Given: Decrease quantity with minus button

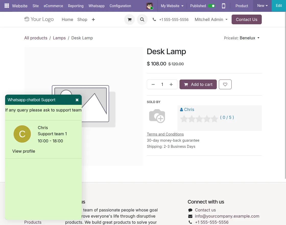Looking at the screenshot, I should [153, 84].
